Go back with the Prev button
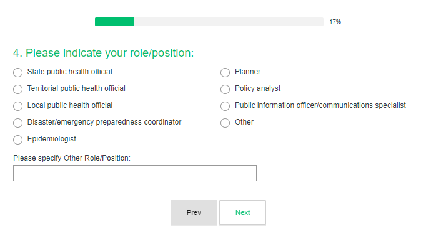Viewport: 421px width, 238px height. (194, 212)
